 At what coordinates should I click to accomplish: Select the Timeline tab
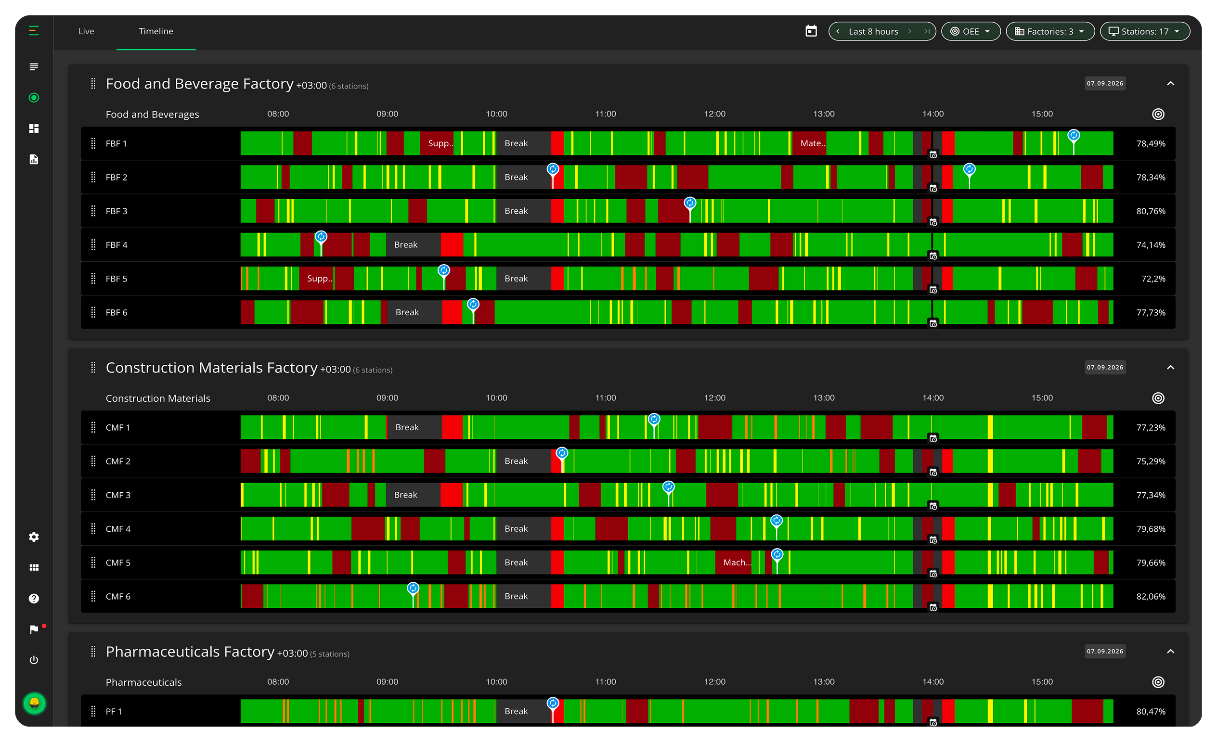click(155, 31)
